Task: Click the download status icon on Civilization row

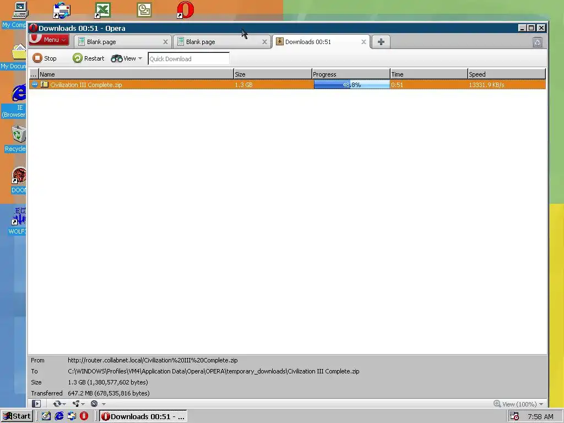Action: (35, 84)
